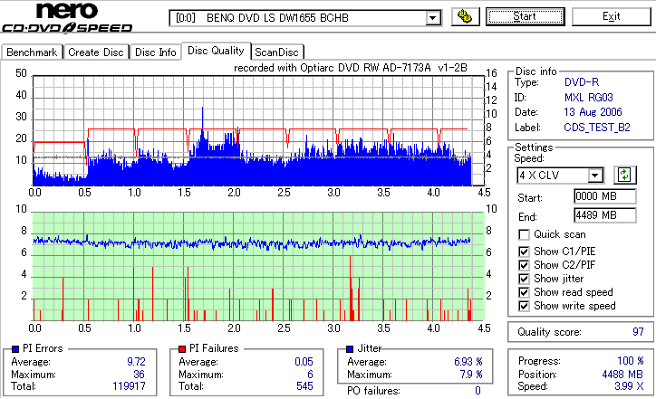Click the date 13 Aug 2006
The height and width of the screenshot is (399, 656).
(593, 112)
